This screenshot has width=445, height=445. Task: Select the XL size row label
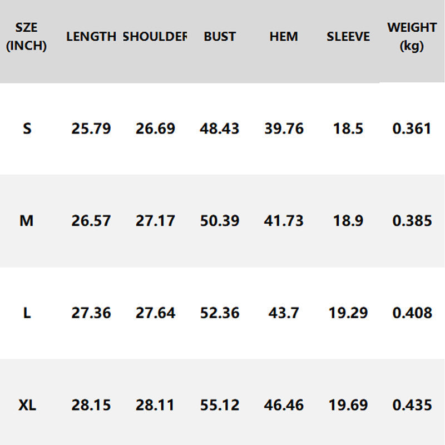[27, 405]
